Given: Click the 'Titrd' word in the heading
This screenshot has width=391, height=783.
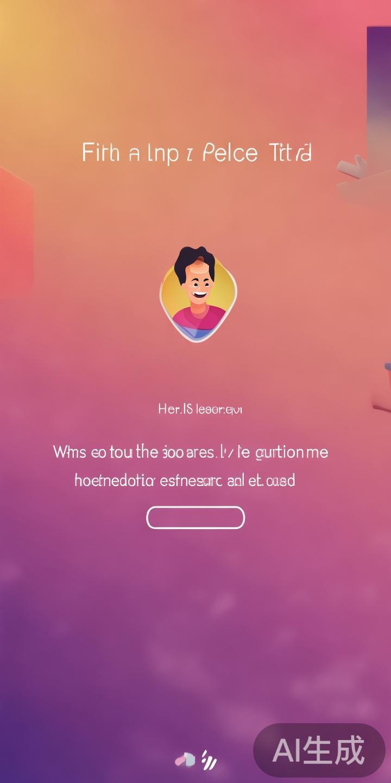Looking at the screenshot, I should [x=290, y=153].
